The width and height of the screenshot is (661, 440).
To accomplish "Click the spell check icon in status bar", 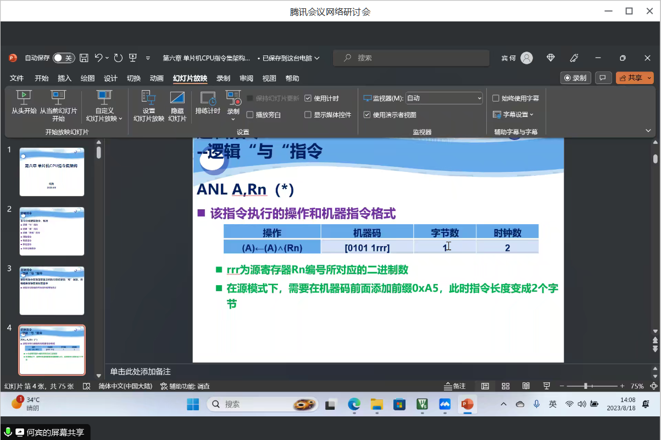I will point(86,386).
